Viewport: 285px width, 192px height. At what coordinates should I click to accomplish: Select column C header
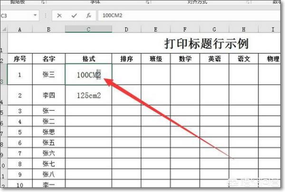[88, 29]
